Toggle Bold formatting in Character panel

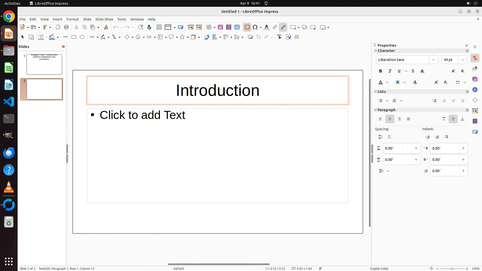pos(381,71)
